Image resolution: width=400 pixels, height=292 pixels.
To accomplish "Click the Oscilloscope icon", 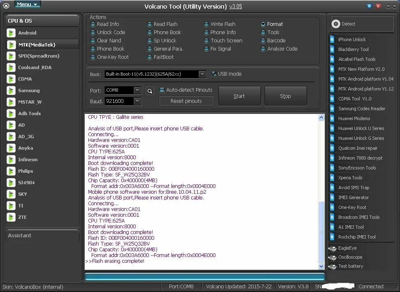I will tap(333, 257).
